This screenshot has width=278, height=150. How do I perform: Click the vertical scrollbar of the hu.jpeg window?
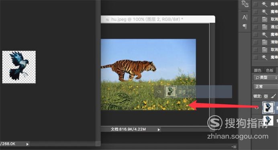212,75
